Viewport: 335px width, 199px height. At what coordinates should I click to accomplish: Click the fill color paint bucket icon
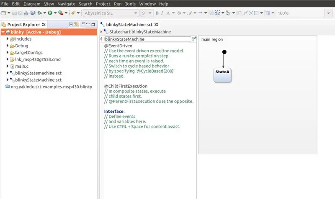coord(179,13)
